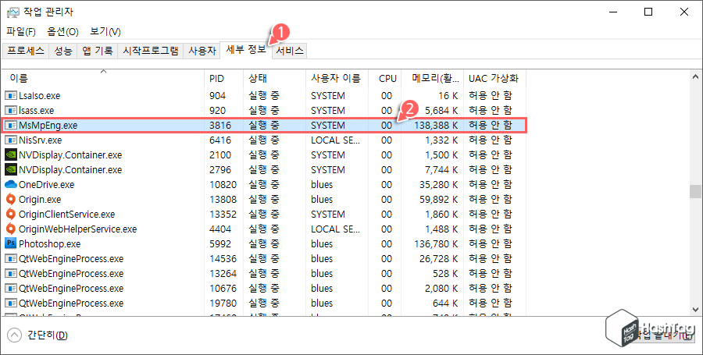Image resolution: width=703 pixels, height=355 pixels.
Task: Click PID value 10820
Action: pyautogui.click(x=223, y=184)
